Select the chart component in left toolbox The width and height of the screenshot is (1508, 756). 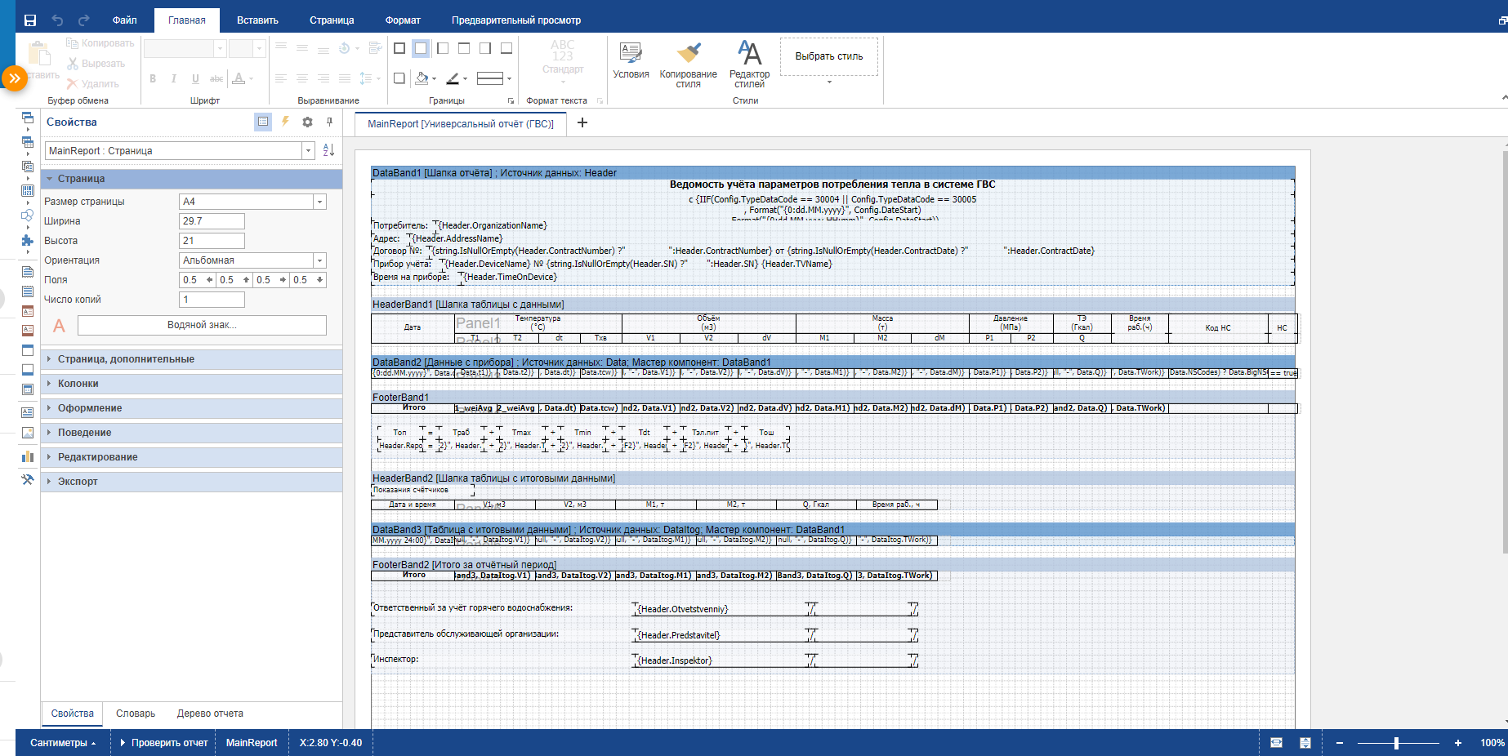click(27, 456)
